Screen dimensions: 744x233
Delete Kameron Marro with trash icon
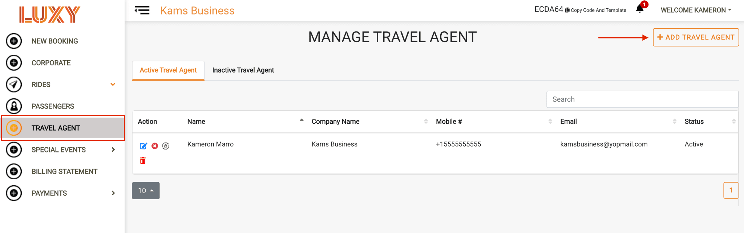click(x=143, y=160)
